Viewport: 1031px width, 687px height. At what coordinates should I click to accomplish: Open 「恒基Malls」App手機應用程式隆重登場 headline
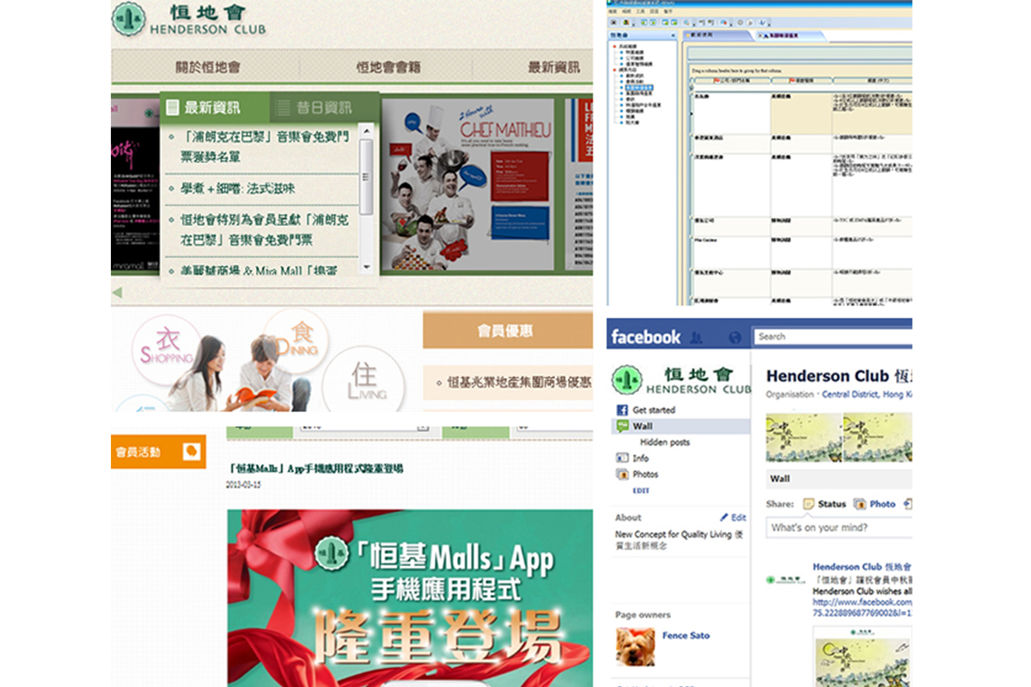click(x=316, y=469)
